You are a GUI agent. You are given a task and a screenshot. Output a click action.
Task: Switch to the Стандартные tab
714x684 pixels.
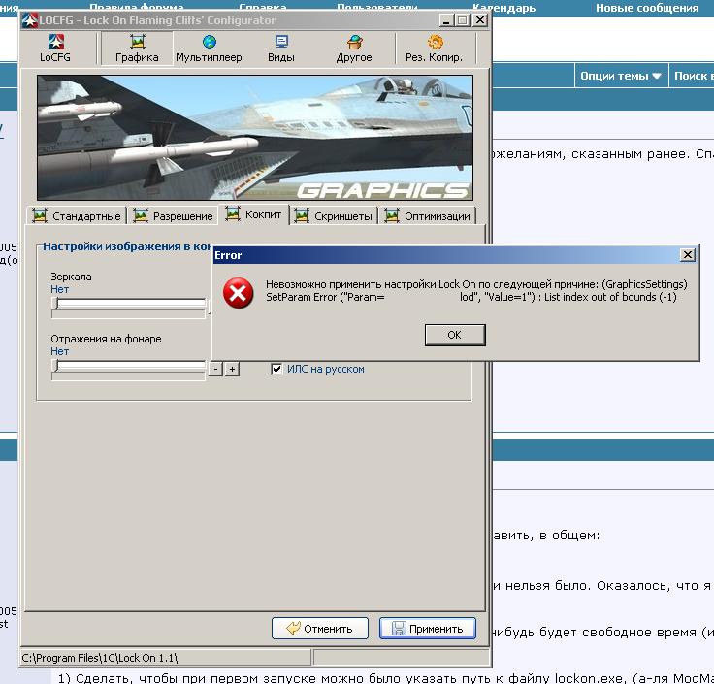coord(78,215)
